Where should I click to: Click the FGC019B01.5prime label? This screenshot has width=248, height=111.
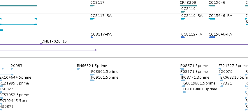coord(198,83)
